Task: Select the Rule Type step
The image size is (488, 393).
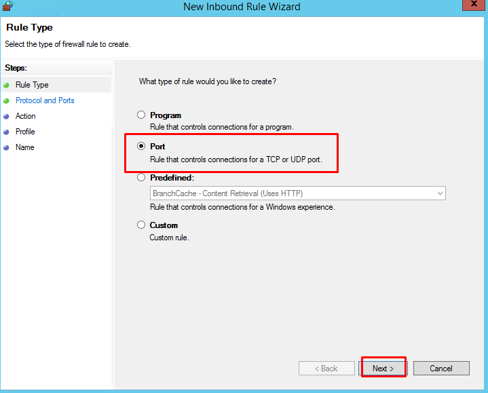Action: point(32,85)
